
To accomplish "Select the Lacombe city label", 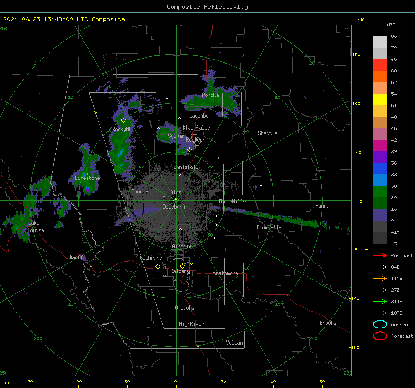I will pyautogui.click(x=199, y=116).
